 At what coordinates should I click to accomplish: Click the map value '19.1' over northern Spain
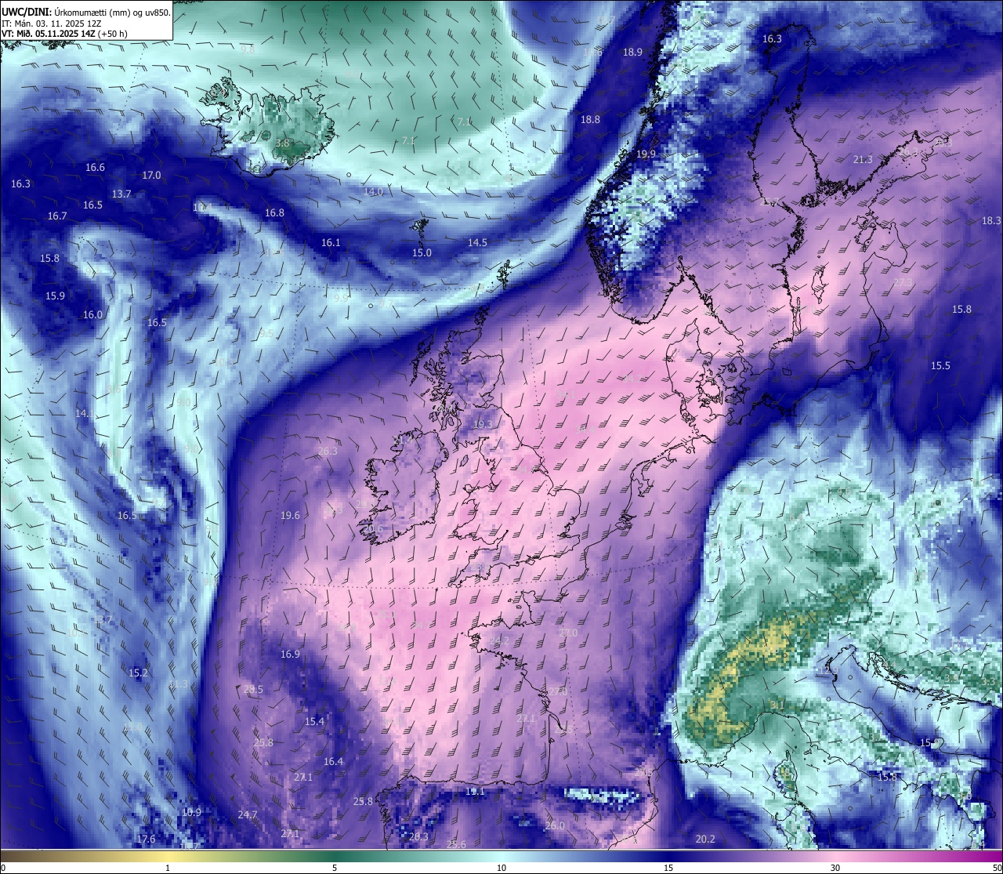pyautogui.click(x=475, y=792)
